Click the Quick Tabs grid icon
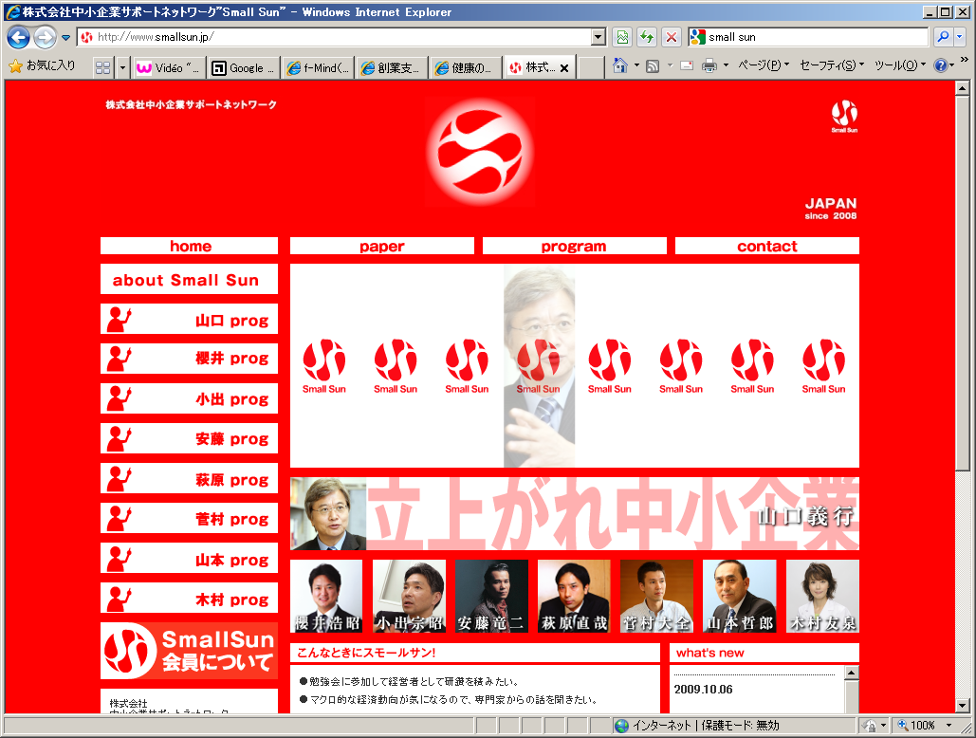Screen dimensions: 976x738 102,67
